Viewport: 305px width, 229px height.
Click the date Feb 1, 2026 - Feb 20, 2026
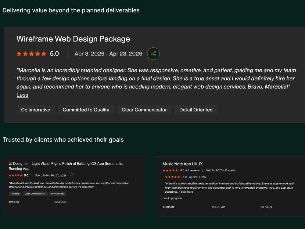tap(51, 176)
